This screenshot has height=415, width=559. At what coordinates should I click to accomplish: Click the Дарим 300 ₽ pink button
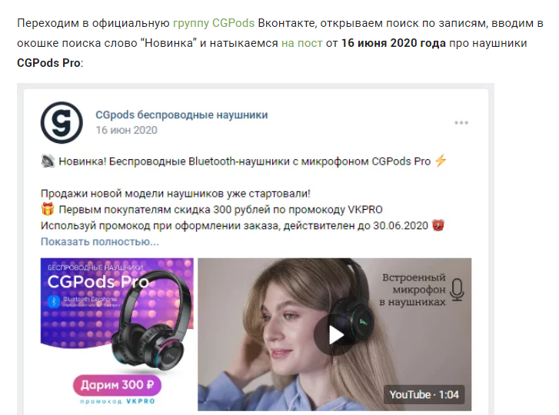point(117,385)
